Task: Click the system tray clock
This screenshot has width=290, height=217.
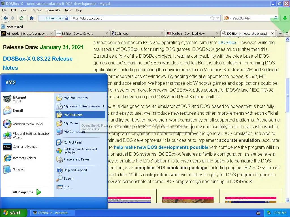Action: [x=280, y=213]
